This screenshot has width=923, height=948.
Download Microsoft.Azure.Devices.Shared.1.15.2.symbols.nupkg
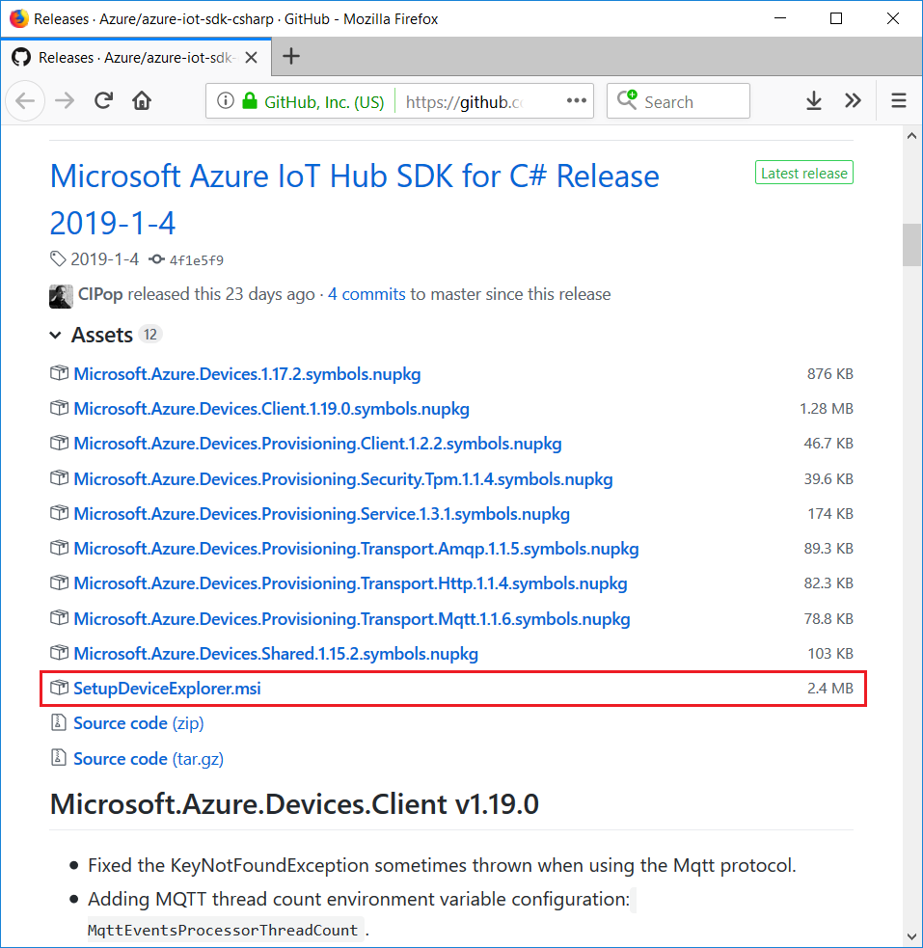[276, 654]
